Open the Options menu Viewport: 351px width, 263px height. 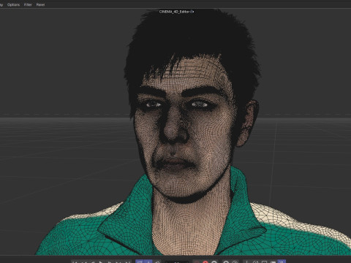(13, 4)
